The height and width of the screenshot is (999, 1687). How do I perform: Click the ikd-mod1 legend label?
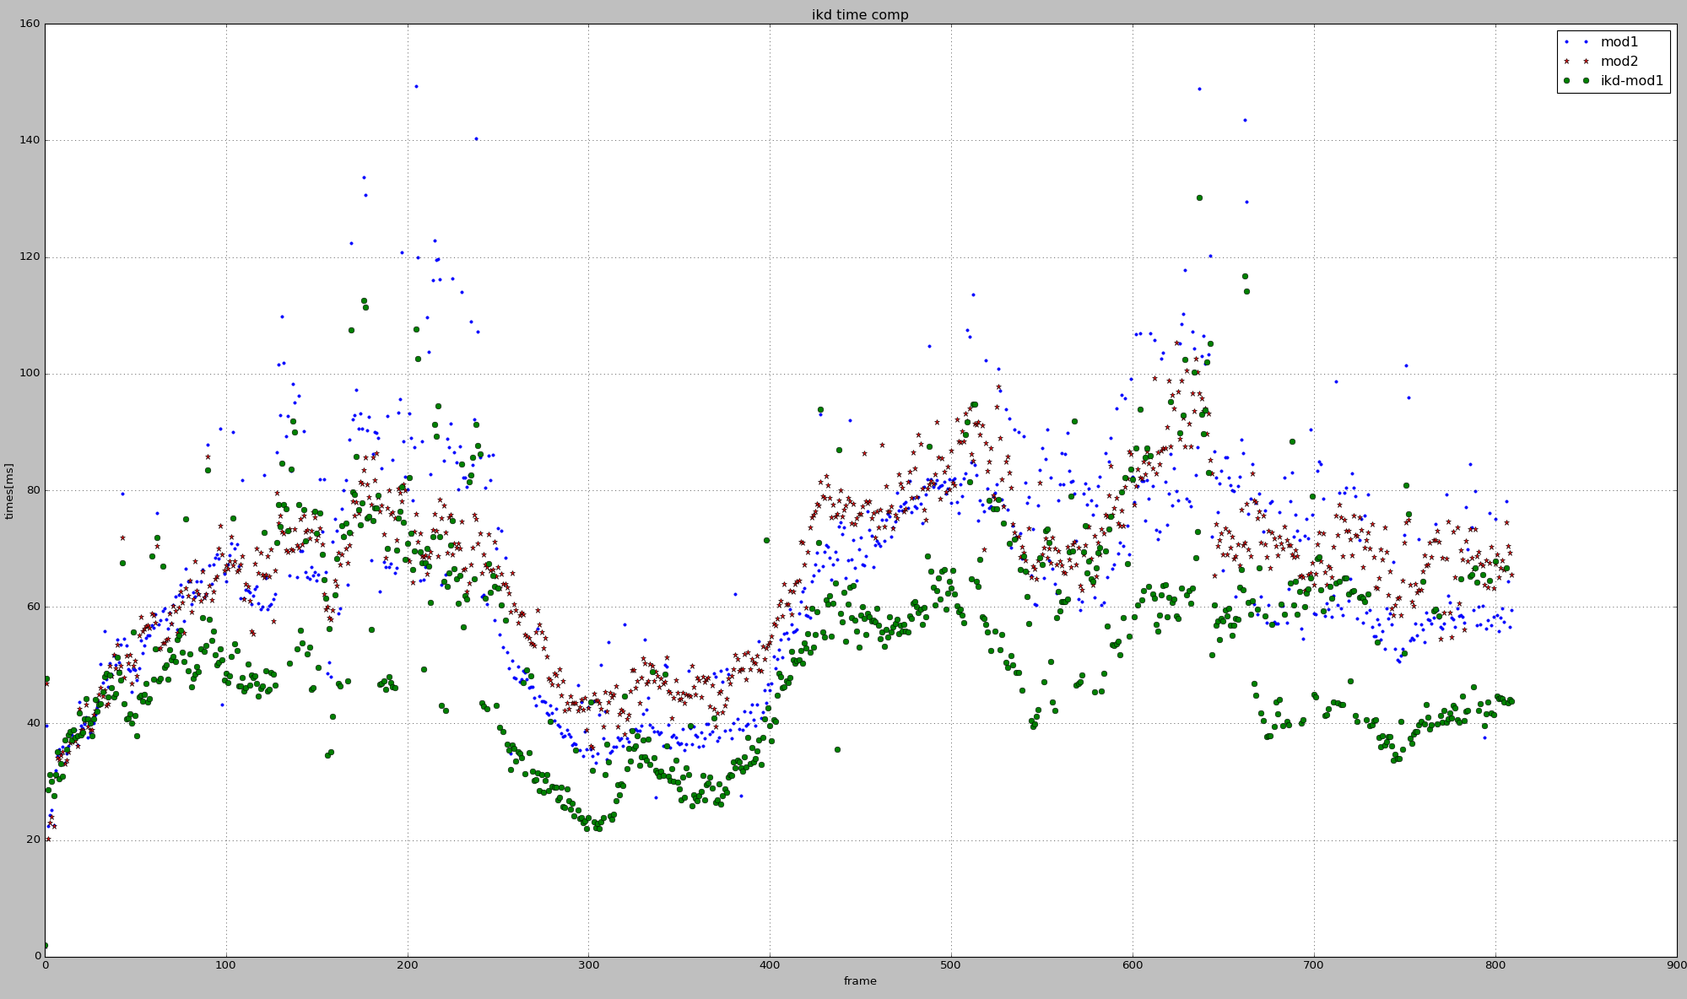[1631, 81]
